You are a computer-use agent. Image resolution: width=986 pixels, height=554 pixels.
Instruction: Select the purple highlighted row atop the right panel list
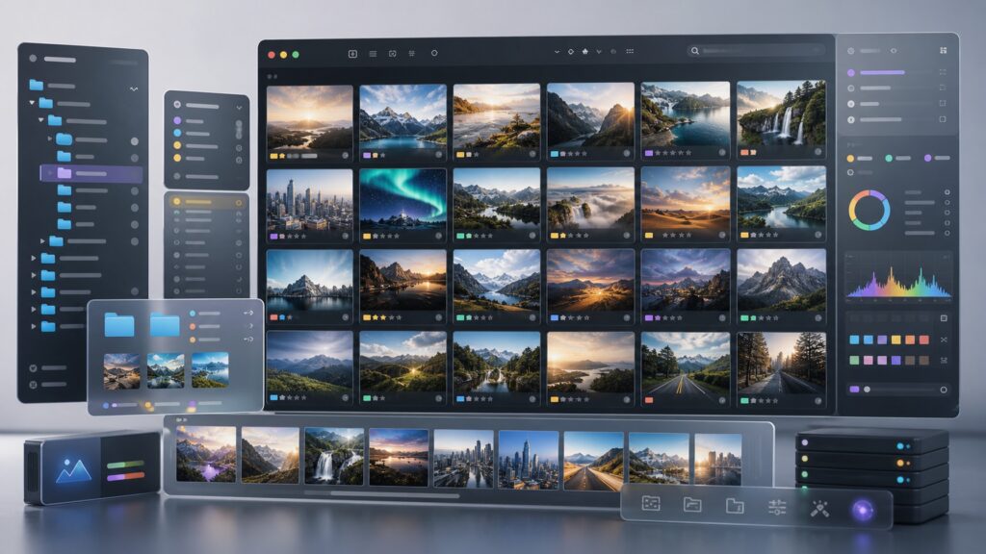point(895,73)
